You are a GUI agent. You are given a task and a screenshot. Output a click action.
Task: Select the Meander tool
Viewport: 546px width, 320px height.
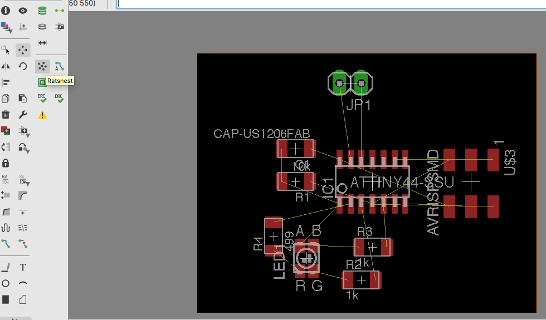click(6, 228)
